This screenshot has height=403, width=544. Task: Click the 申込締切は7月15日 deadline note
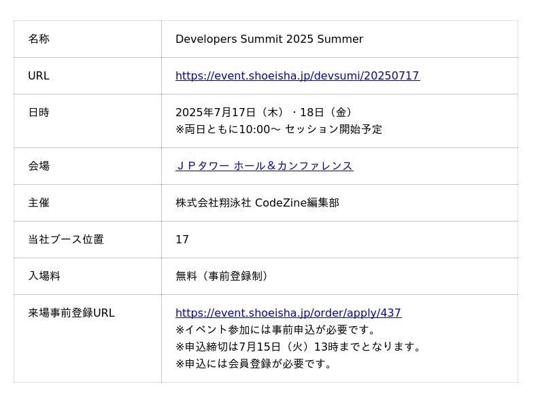pyautogui.click(x=301, y=347)
